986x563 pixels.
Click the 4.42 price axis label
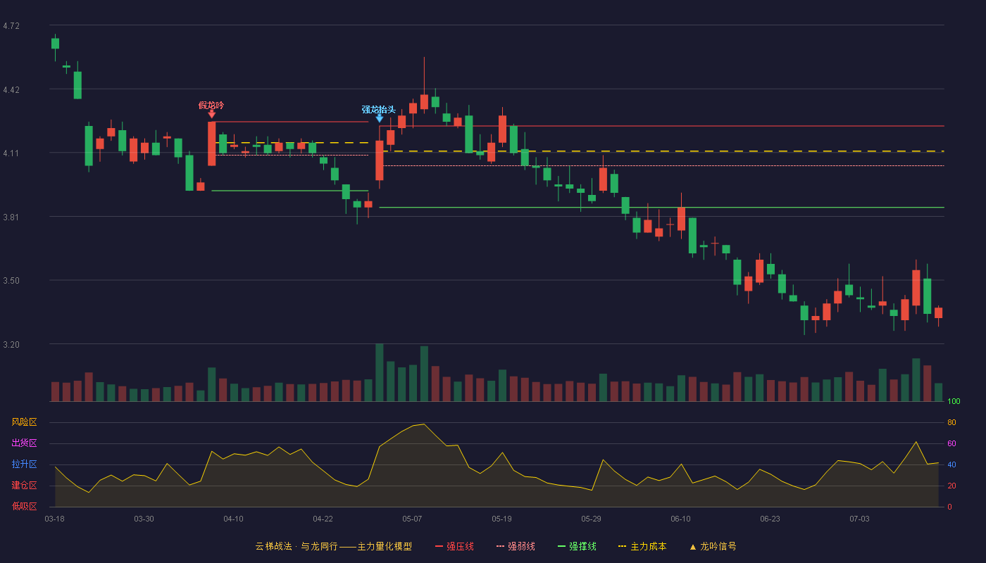pyautogui.click(x=11, y=90)
